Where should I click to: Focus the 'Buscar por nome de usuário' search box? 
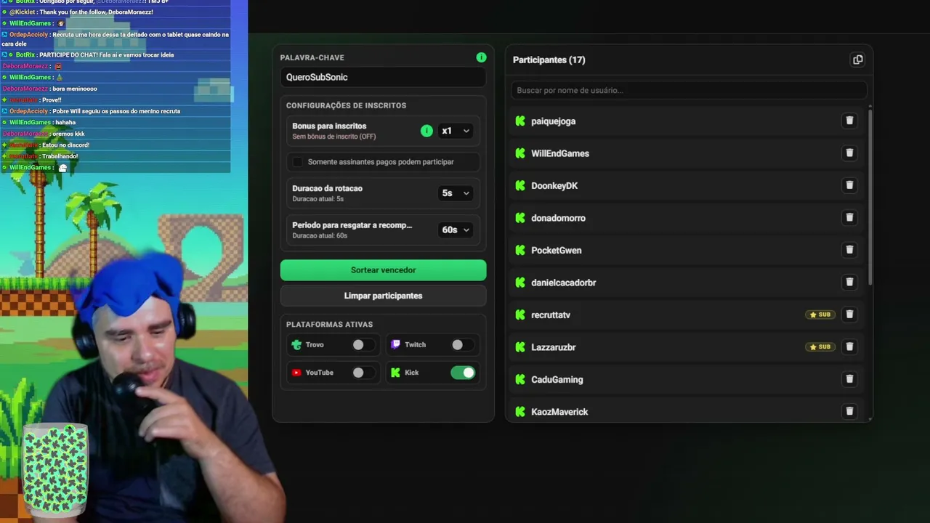pyautogui.click(x=689, y=90)
